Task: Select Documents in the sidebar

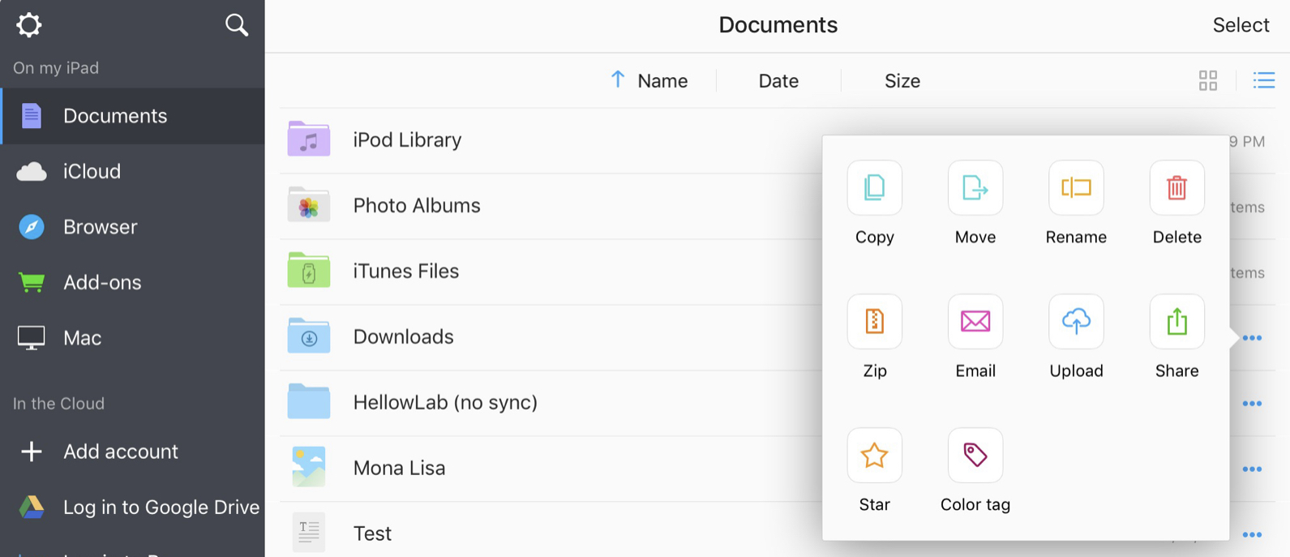Action: [132, 116]
